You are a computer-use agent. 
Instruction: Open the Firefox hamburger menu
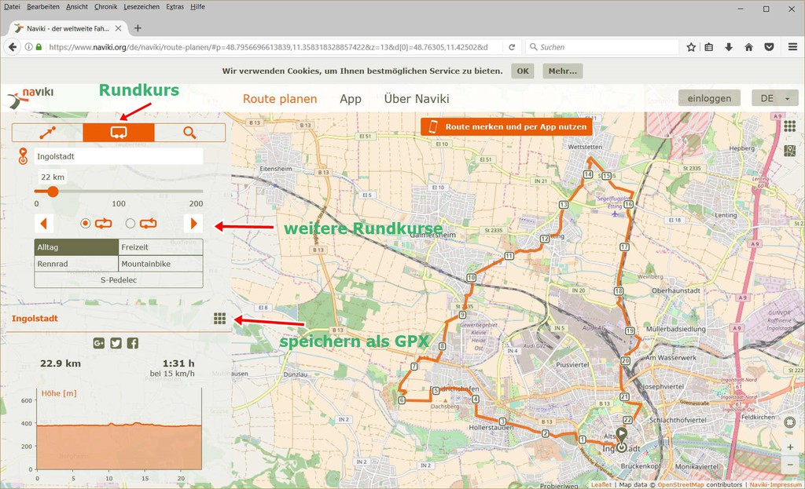pyautogui.click(x=792, y=47)
